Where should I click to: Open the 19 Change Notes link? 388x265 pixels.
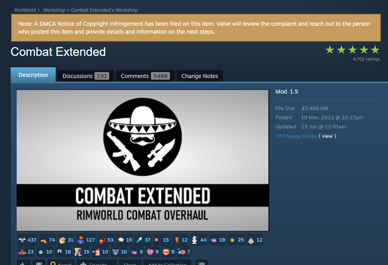click(x=296, y=136)
